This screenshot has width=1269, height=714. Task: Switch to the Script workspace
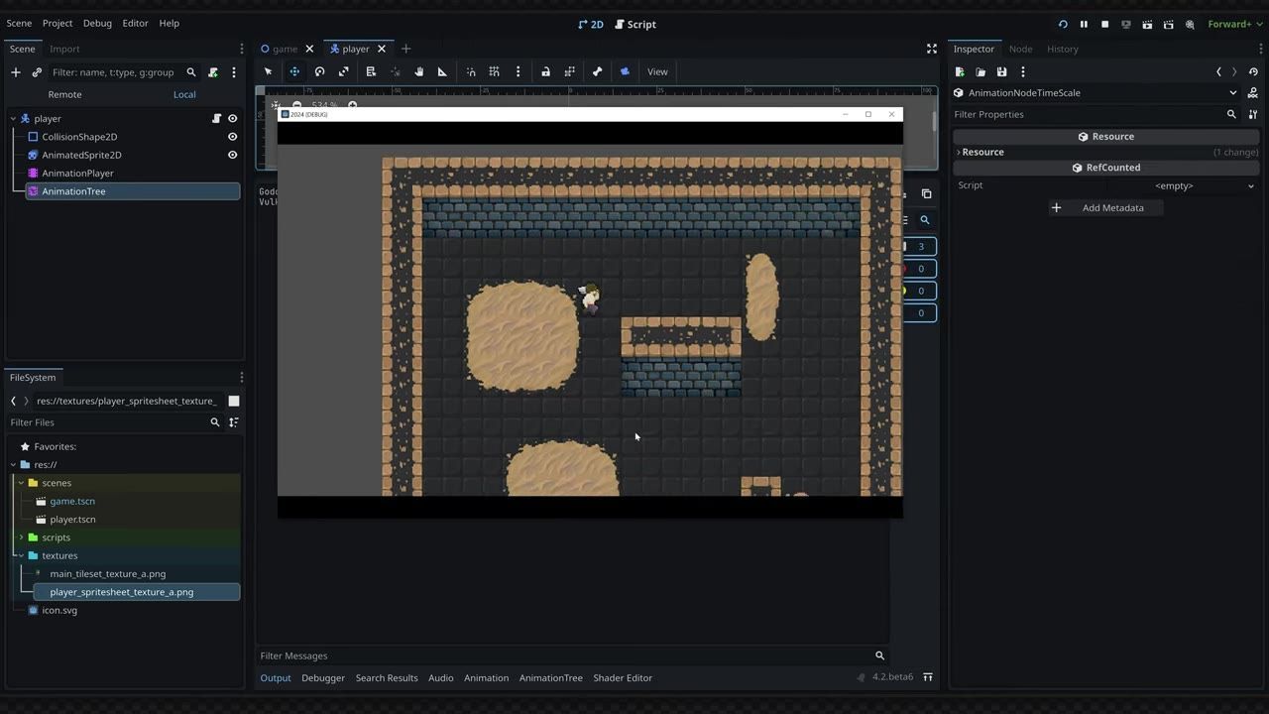click(x=634, y=24)
